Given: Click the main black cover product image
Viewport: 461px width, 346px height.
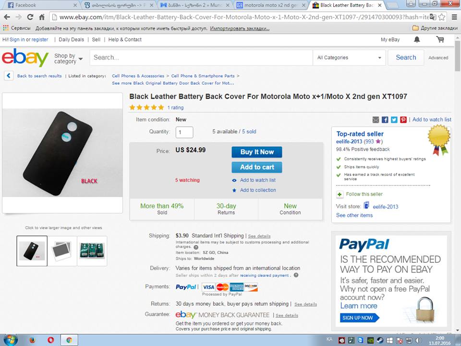Looking at the screenshot, I should (x=62, y=153).
